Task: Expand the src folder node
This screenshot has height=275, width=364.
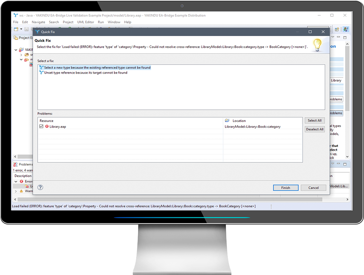Action: coord(21,55)
